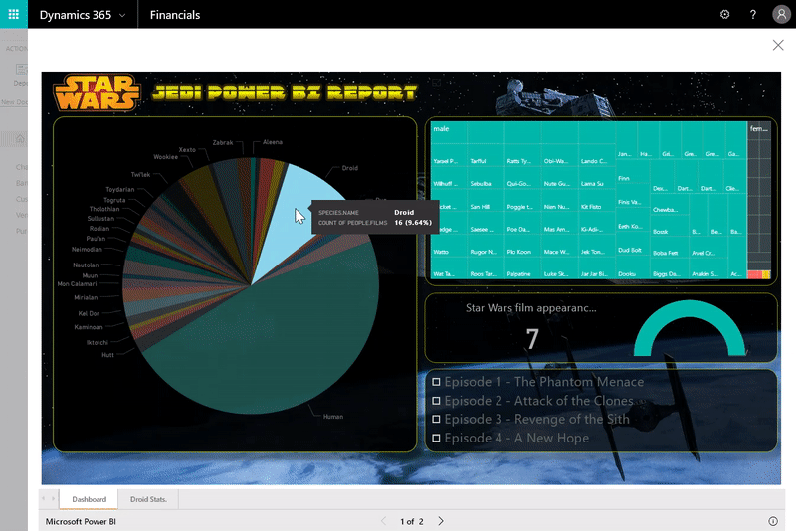Click the Boba Fett treemap tile

669,248
